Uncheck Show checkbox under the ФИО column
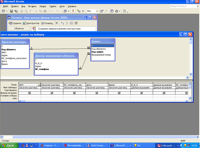The height and width of the screenshot is (148, 200). coord(29,93)
